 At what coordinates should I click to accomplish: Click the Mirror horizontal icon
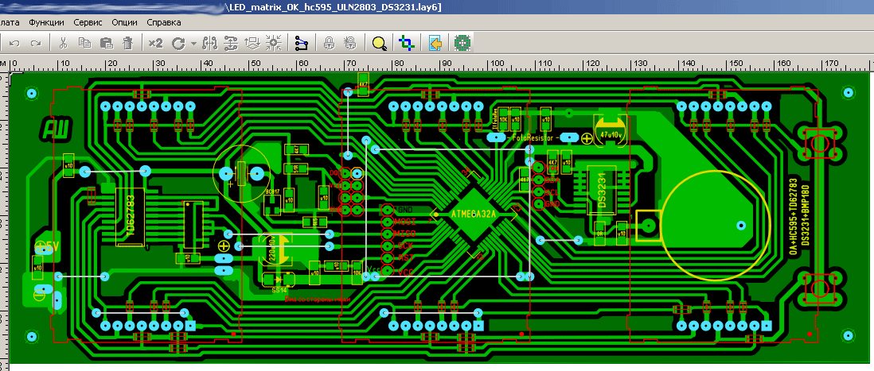coord(209,43)
